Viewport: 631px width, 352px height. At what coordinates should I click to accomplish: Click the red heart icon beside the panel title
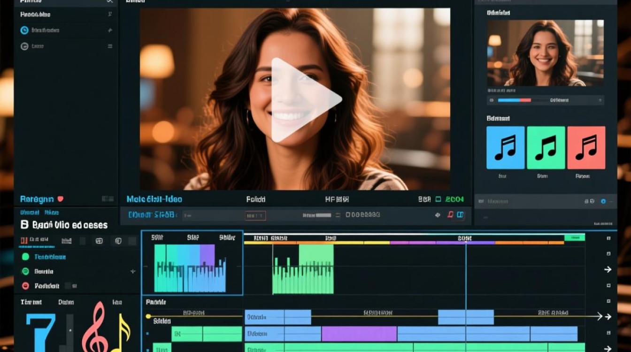coord(60,199)
